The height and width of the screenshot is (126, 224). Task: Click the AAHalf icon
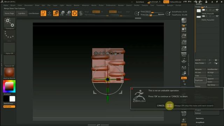(x=184, y=48)
